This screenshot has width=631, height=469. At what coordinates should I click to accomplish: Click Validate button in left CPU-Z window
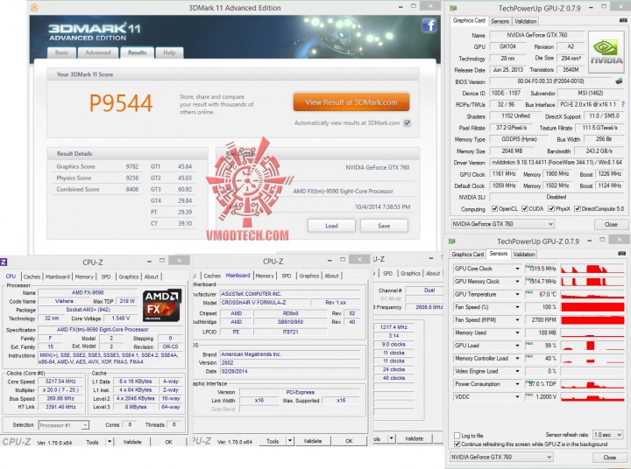[132, 442]
